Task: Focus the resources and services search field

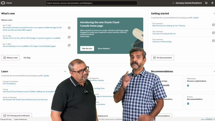Action: pos(91,3)
